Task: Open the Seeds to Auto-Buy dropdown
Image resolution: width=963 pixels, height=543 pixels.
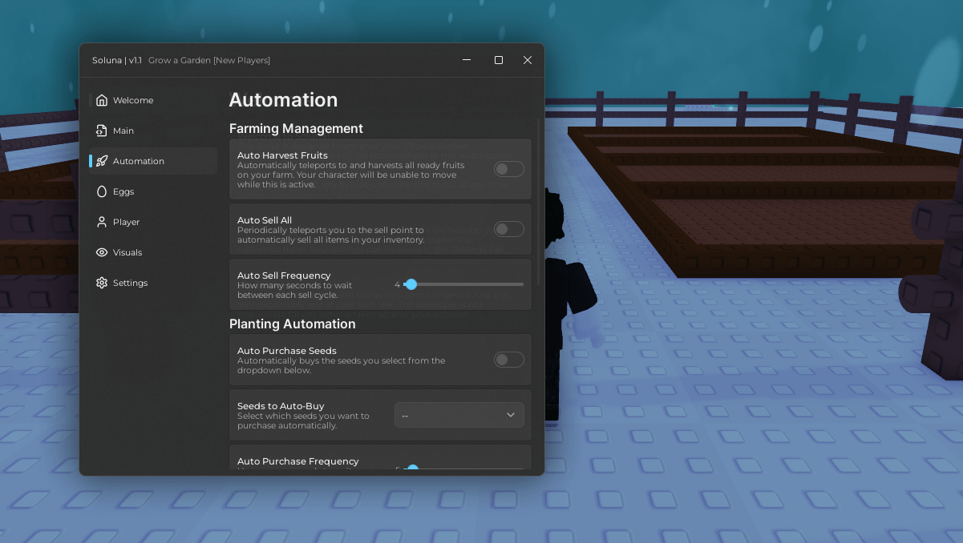Action: point(459,415)
